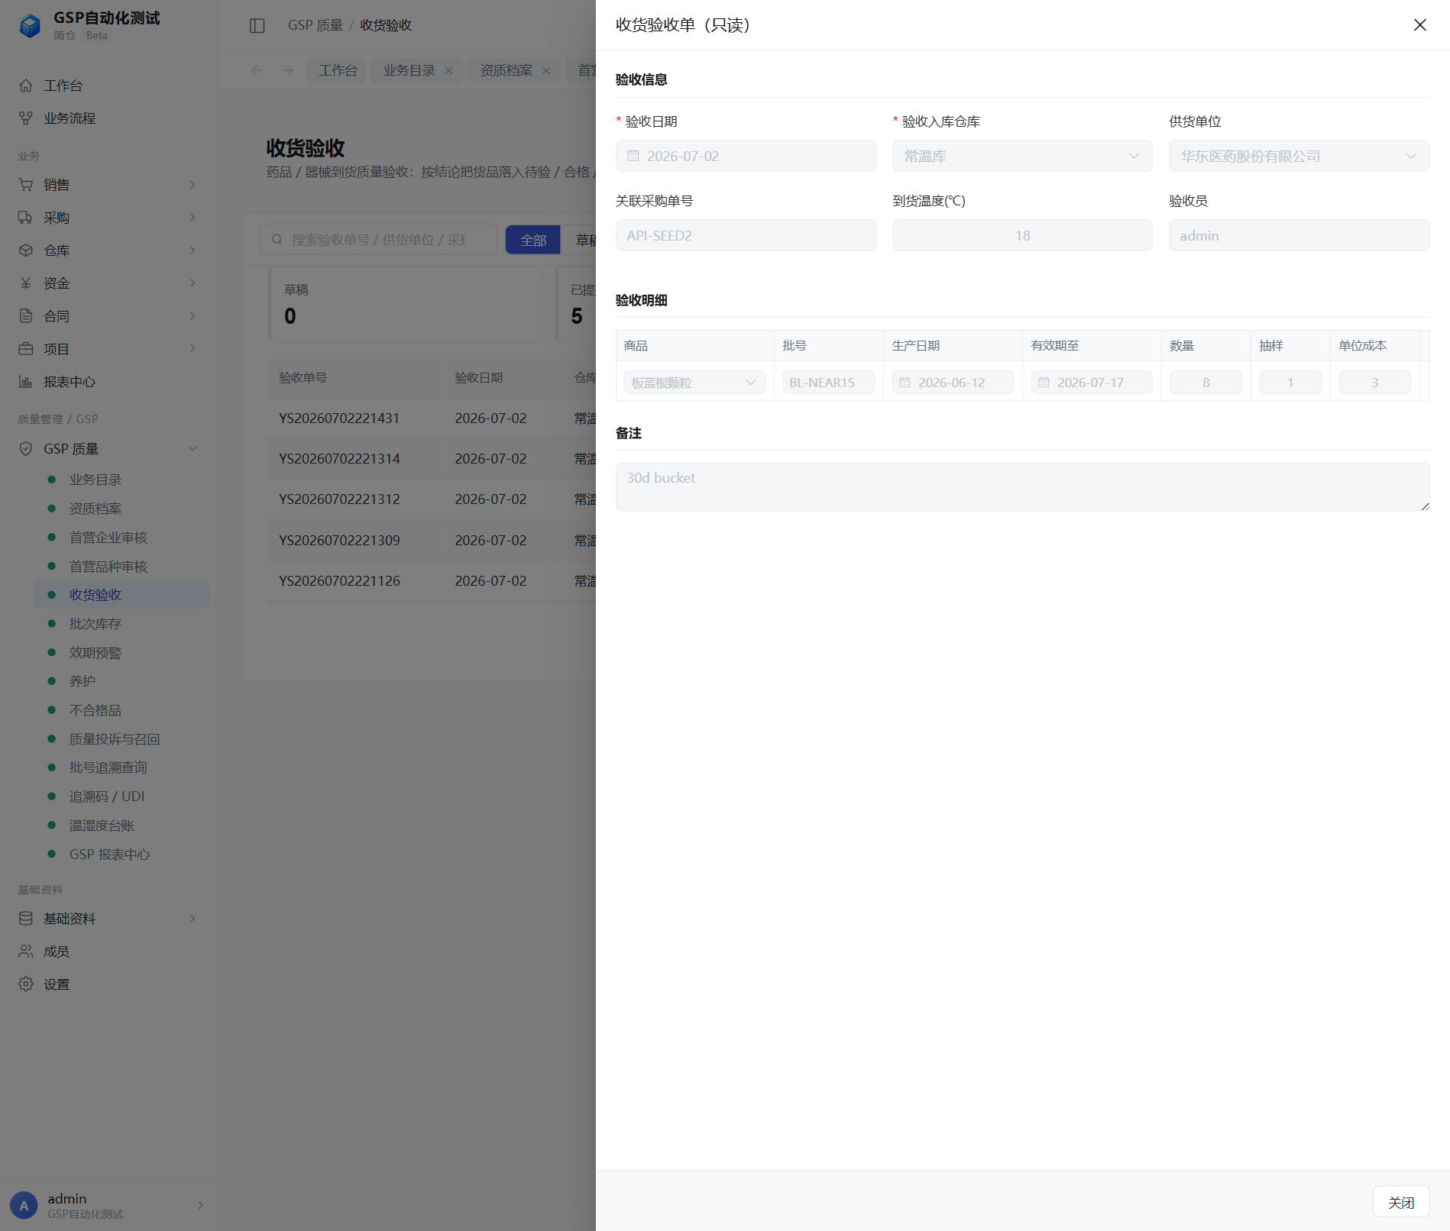
Task: Expand the 销售 menu chevron
Action: [193, 185]
